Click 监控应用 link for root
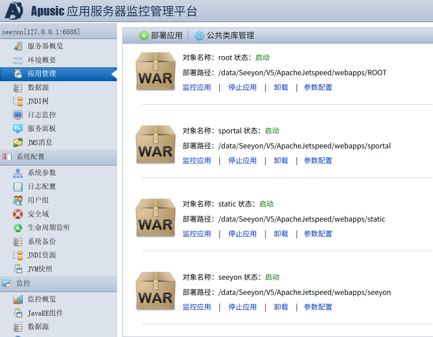433x337 pixels. (x=196, y=88)
